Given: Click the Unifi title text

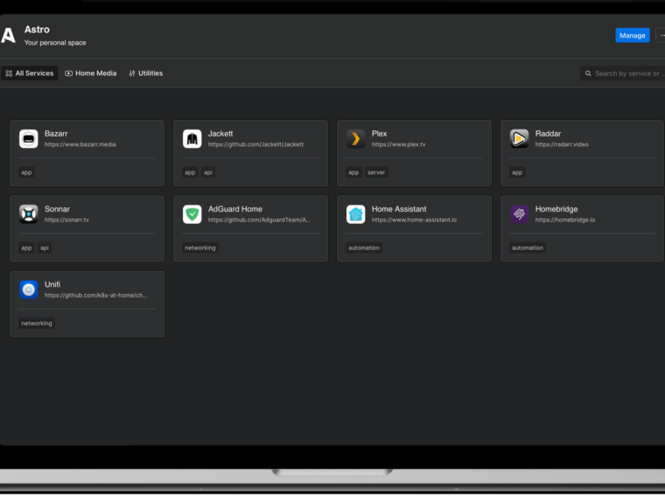Looking at the screenshot, I should [52, 285].
